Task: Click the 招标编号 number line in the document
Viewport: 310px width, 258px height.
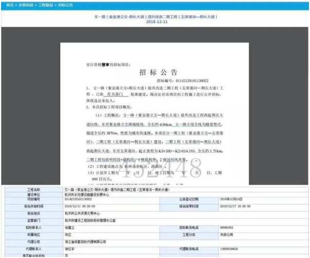Action: [183, 81]
